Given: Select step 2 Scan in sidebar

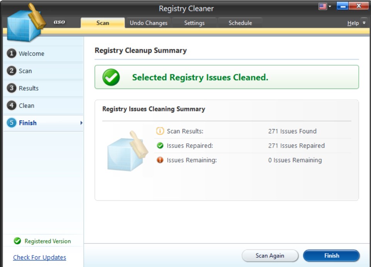Looking at the screenshot, I should point(43,71).
